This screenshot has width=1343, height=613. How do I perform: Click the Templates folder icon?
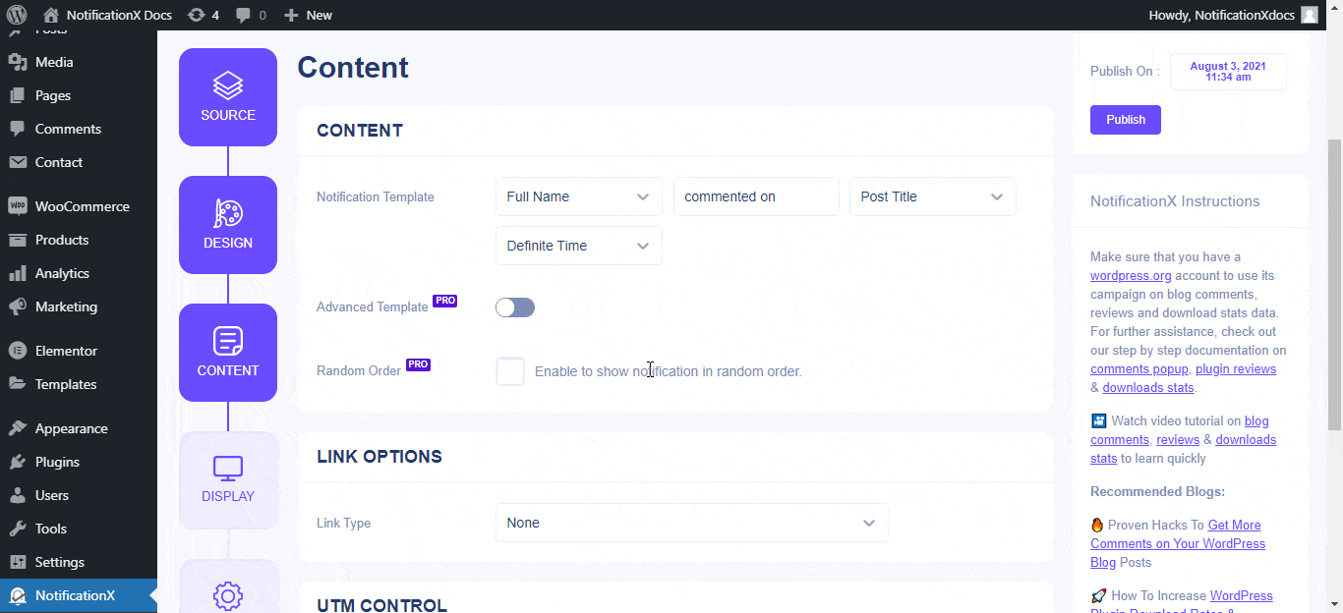17,384
